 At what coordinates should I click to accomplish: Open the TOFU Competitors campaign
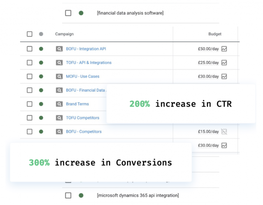83,118
